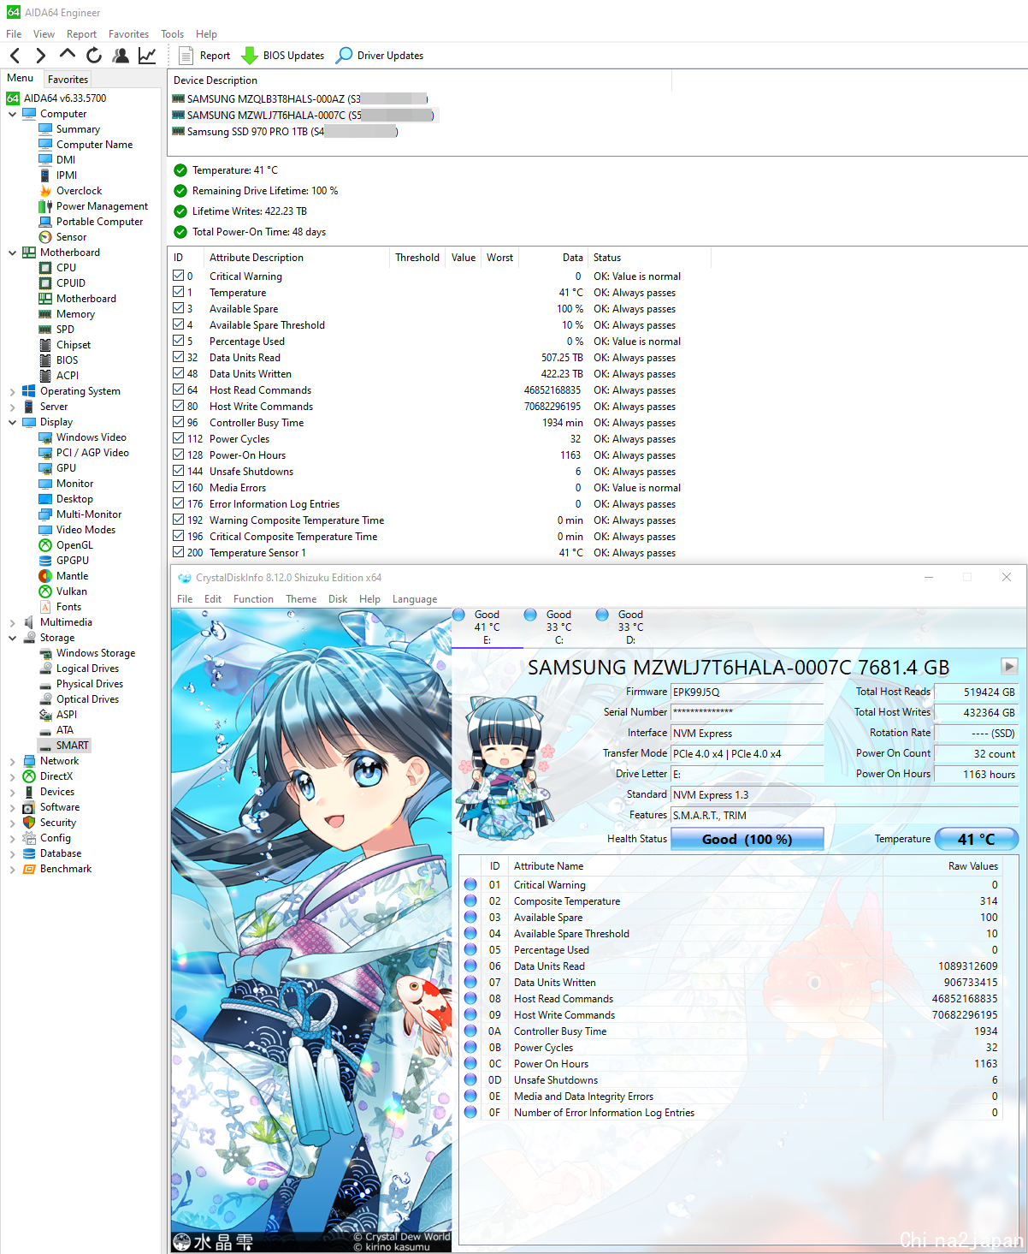The image size is (1028, 1254).
Task: Collapse the Display tree node
Action: pyautogui.click(x=12, y=422)
